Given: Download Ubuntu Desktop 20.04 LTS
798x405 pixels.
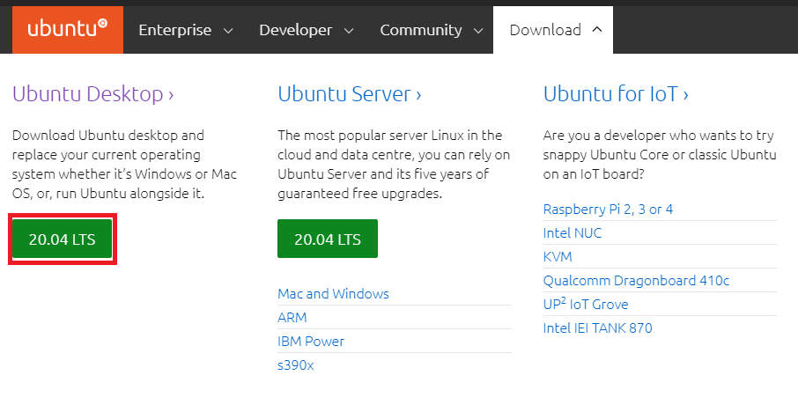Looking at the screenshot, I should 62,239.
